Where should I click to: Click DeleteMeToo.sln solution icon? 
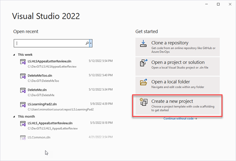pos(23,76)
